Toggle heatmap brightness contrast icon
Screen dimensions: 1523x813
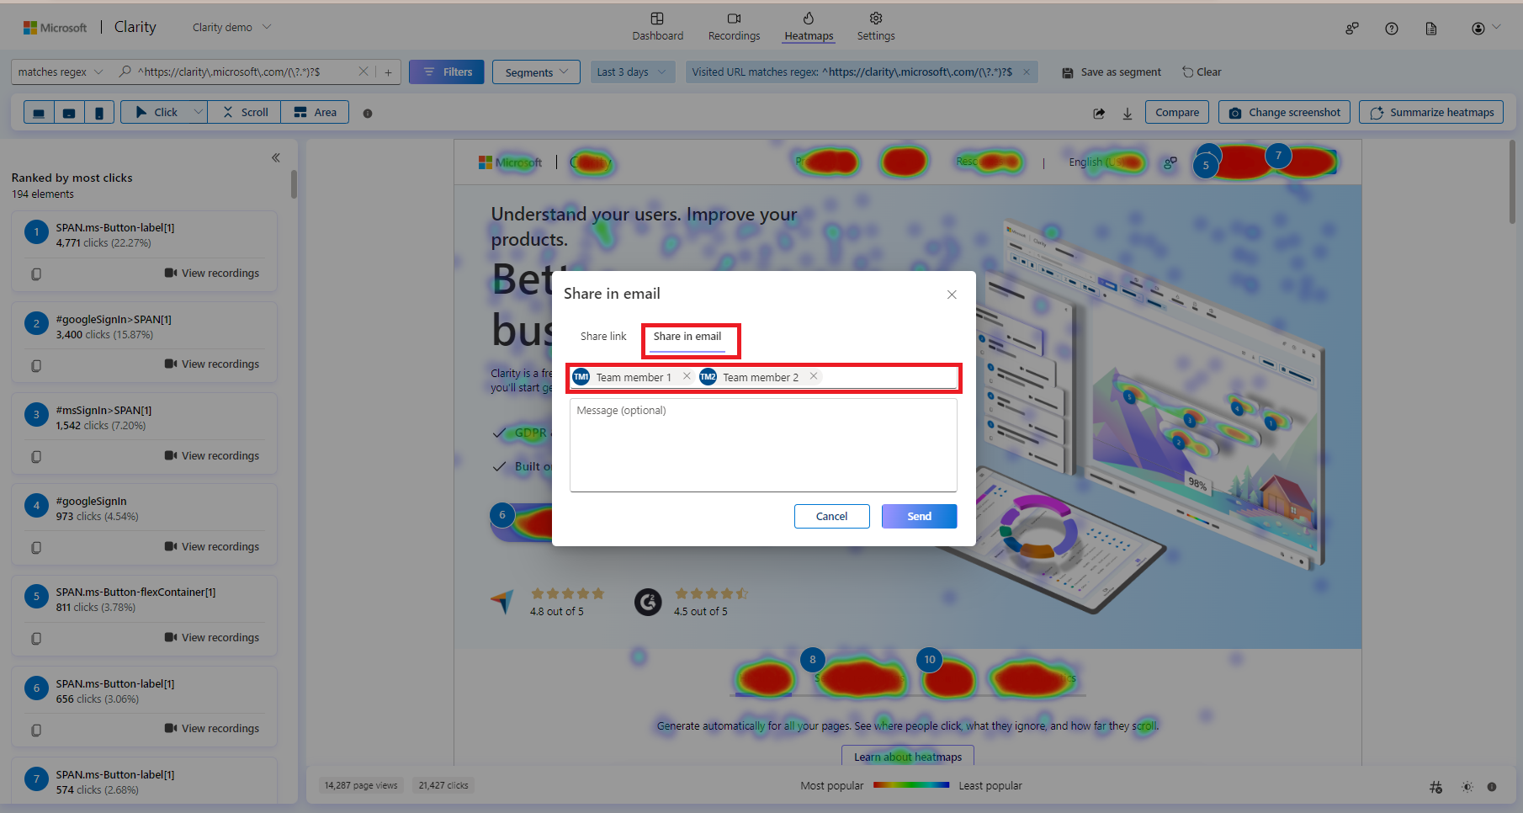pyautogui.click(x=1467, y=787)
